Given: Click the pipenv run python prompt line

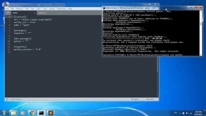Looking at the screenshot, I should (143, 55).
